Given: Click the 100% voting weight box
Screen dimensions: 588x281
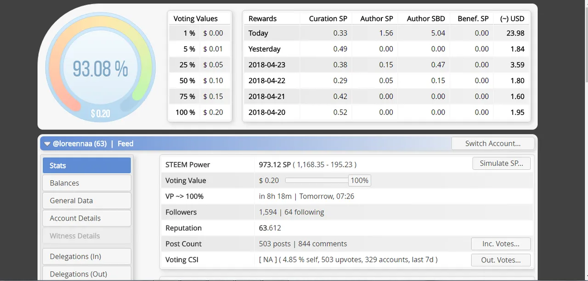Looking at the screenshot, I should pyautogui.click(x=359, y=181).
